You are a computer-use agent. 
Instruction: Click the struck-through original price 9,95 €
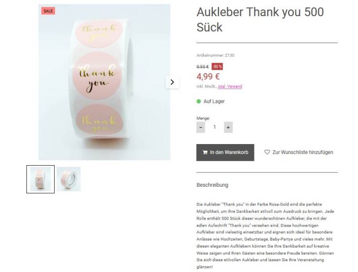pos(203,66)
